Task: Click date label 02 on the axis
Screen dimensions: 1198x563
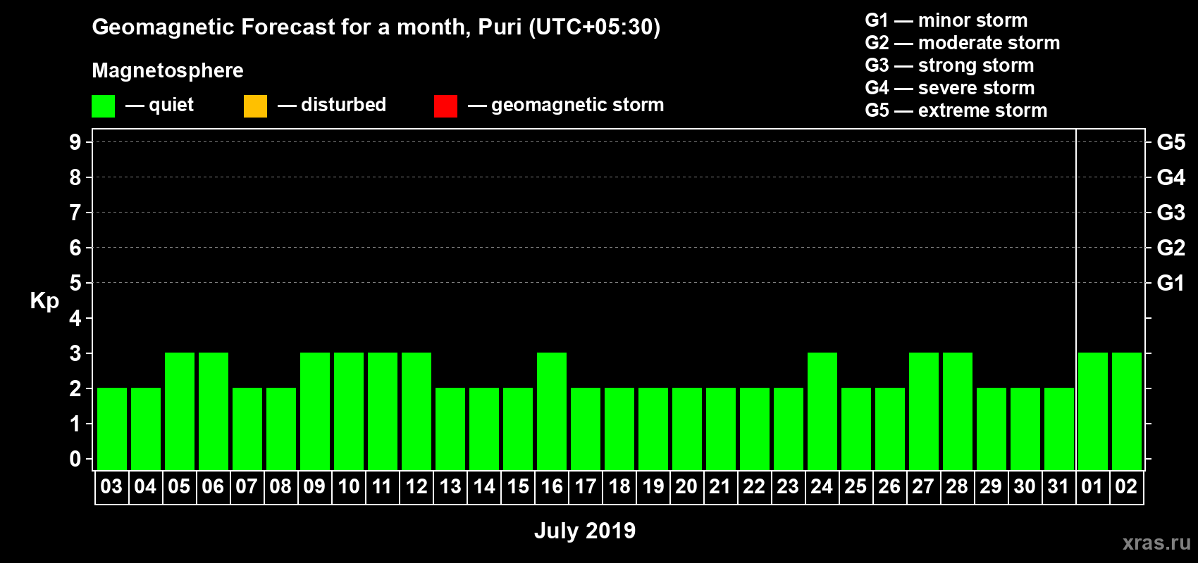Action: 1126,486
